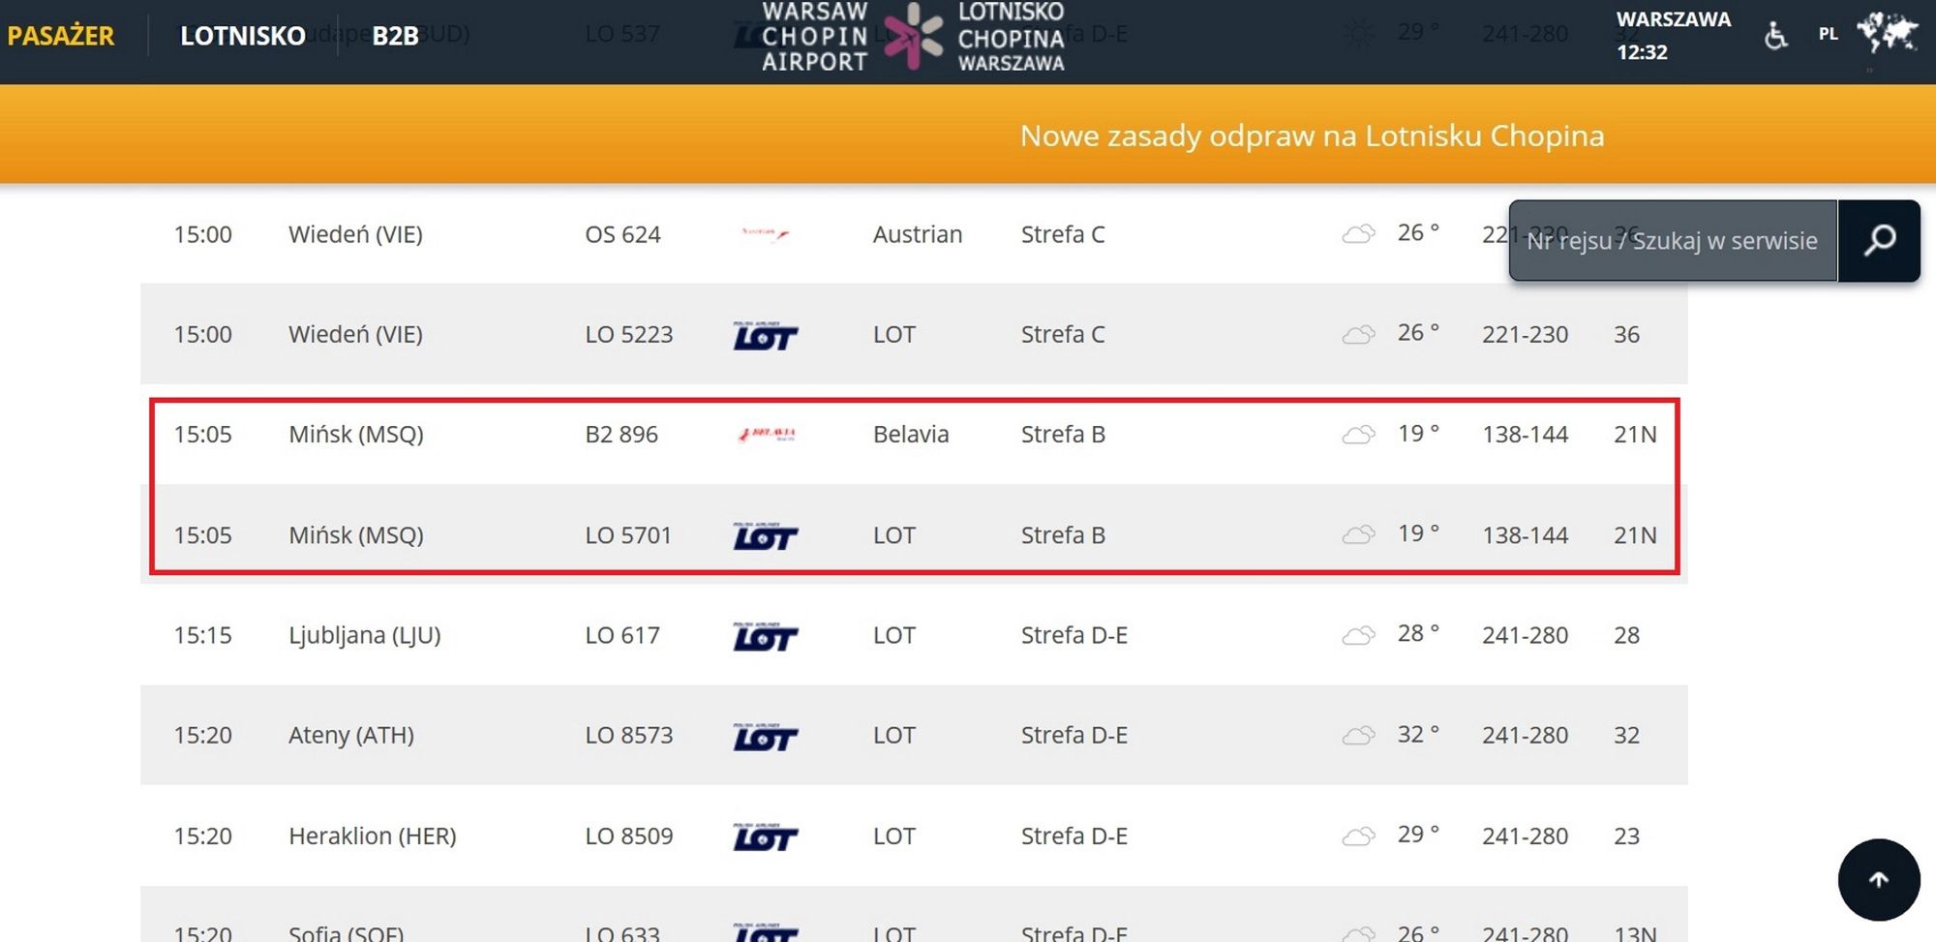Click Belavia logo on flight B2 896
Viewport: 1936px width, 942px height.
coord(766,435)
